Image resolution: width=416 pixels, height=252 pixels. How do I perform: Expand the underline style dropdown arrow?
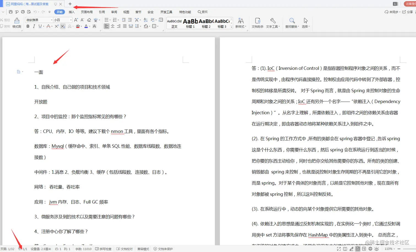pyautogui.click(x=43, y=27)
